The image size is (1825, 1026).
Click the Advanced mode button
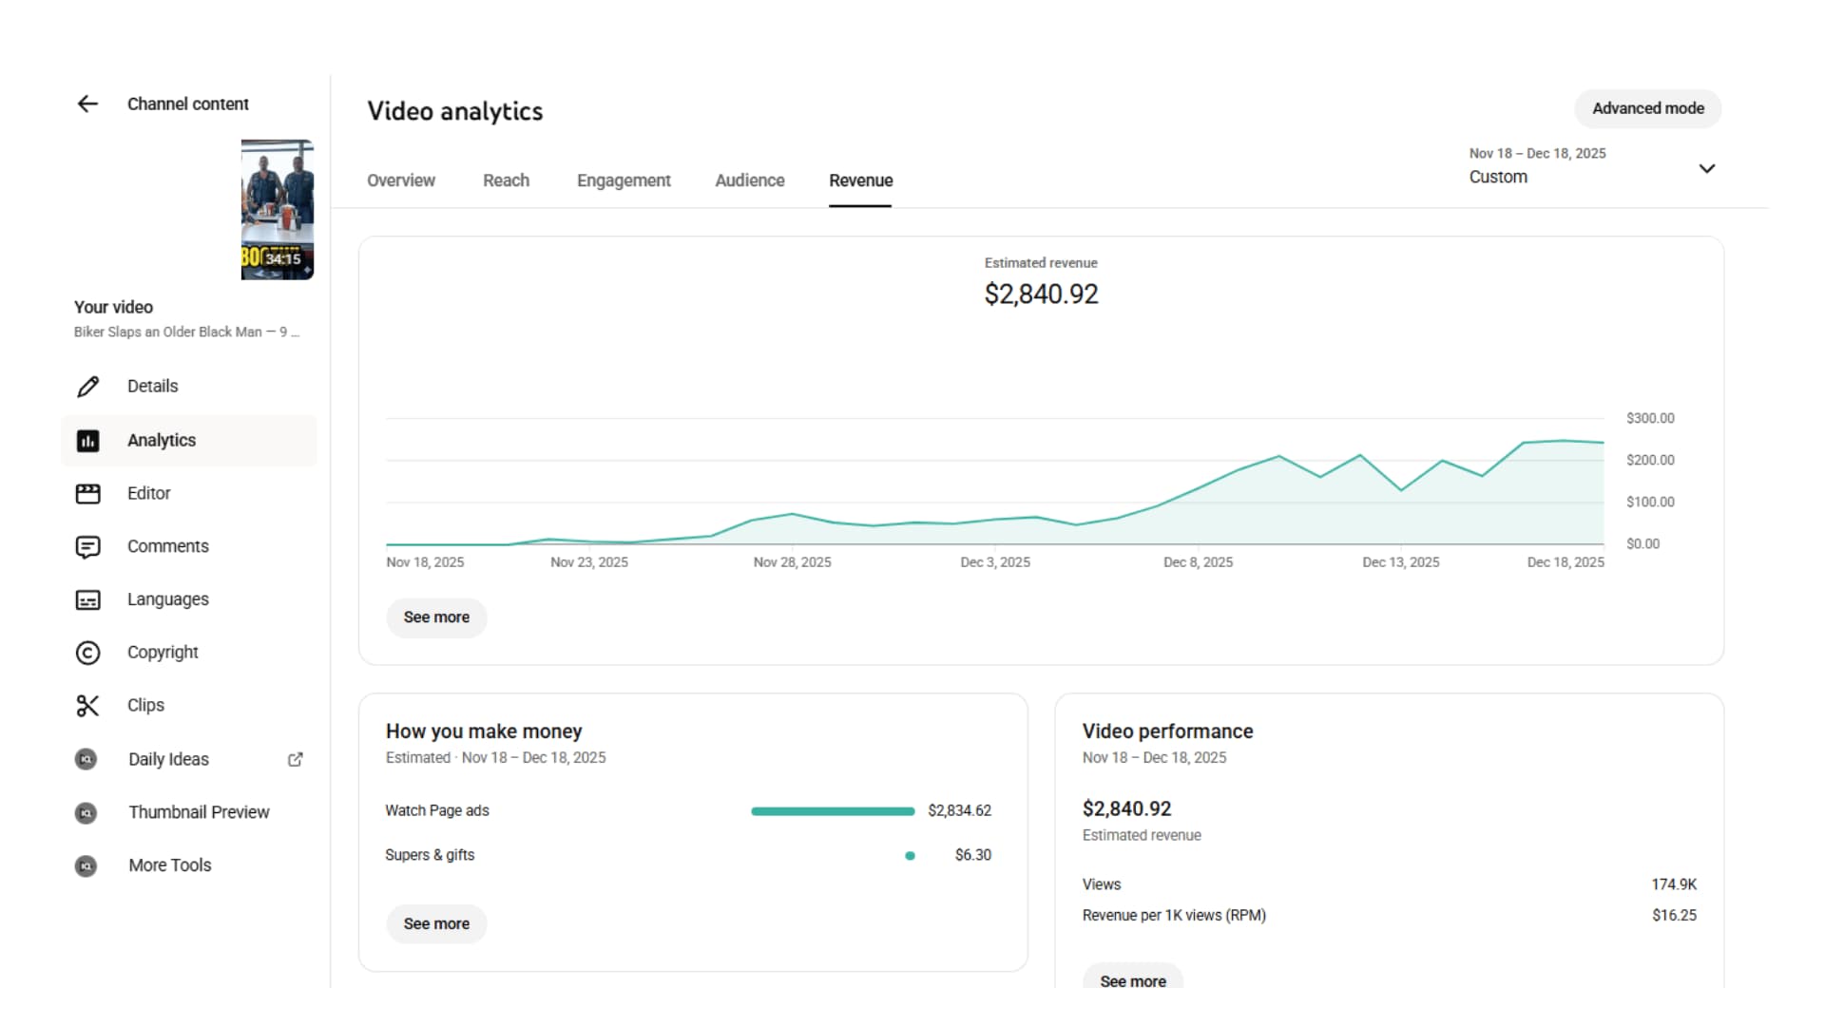click(1647, 108)
